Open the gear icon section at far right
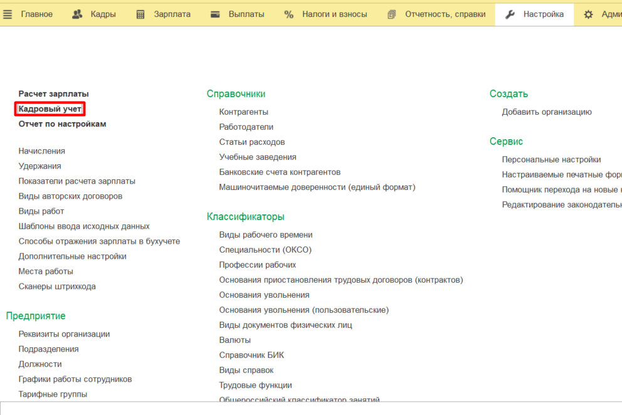The width and height of the screenshot is (622, 415). coord(588,14)
